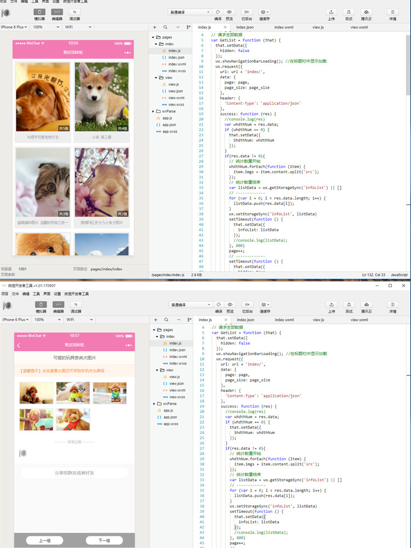
Task: Open the 普通编译 compile mode dropdown in lower window
Action: click(190, 304)
